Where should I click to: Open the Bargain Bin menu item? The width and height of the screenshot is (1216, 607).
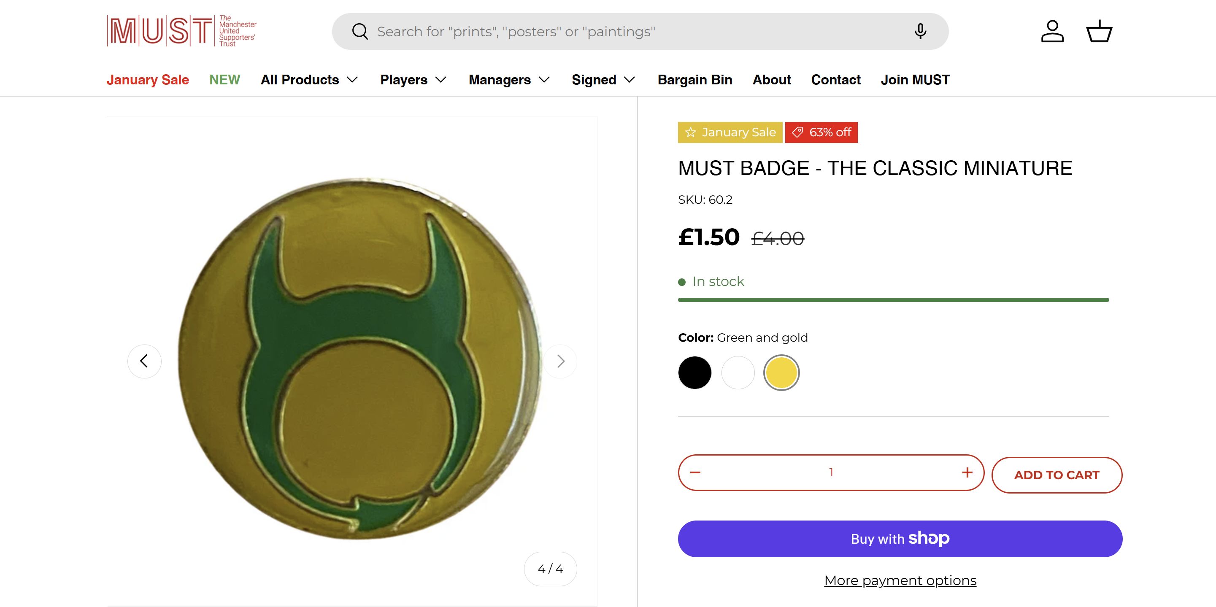[695, 80]
